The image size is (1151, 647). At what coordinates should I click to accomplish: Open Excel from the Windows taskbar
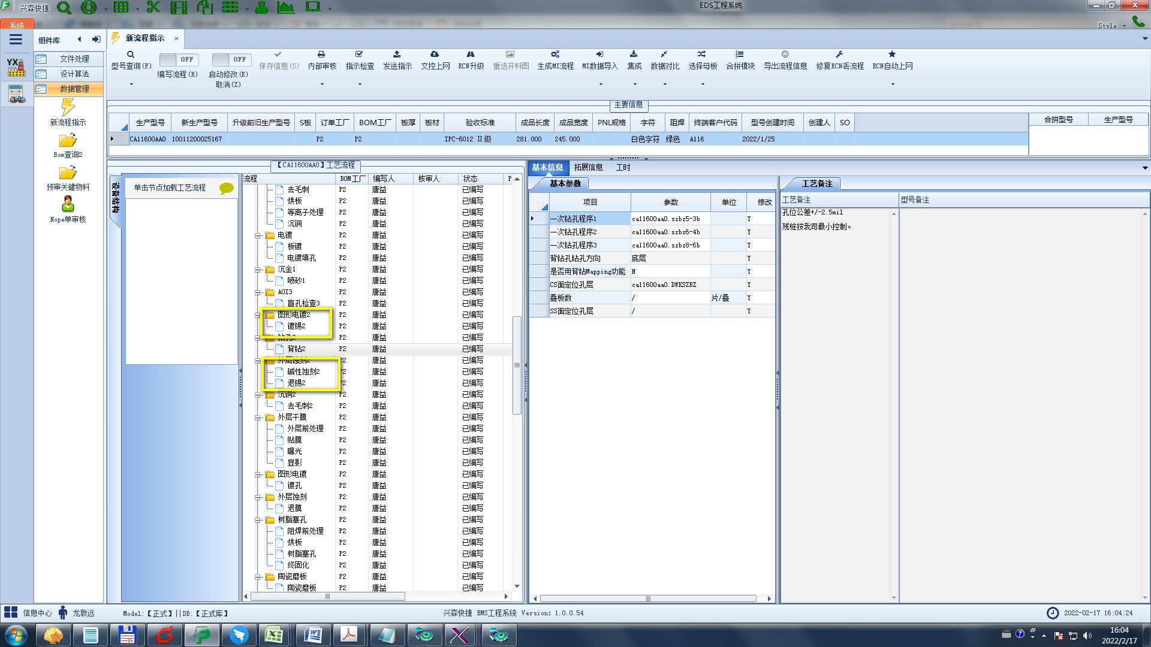(x=275, y=634)
